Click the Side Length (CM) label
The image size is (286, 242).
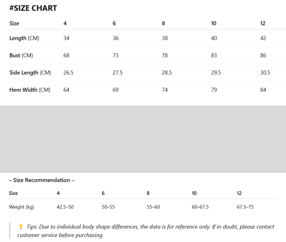click(30, 73)
